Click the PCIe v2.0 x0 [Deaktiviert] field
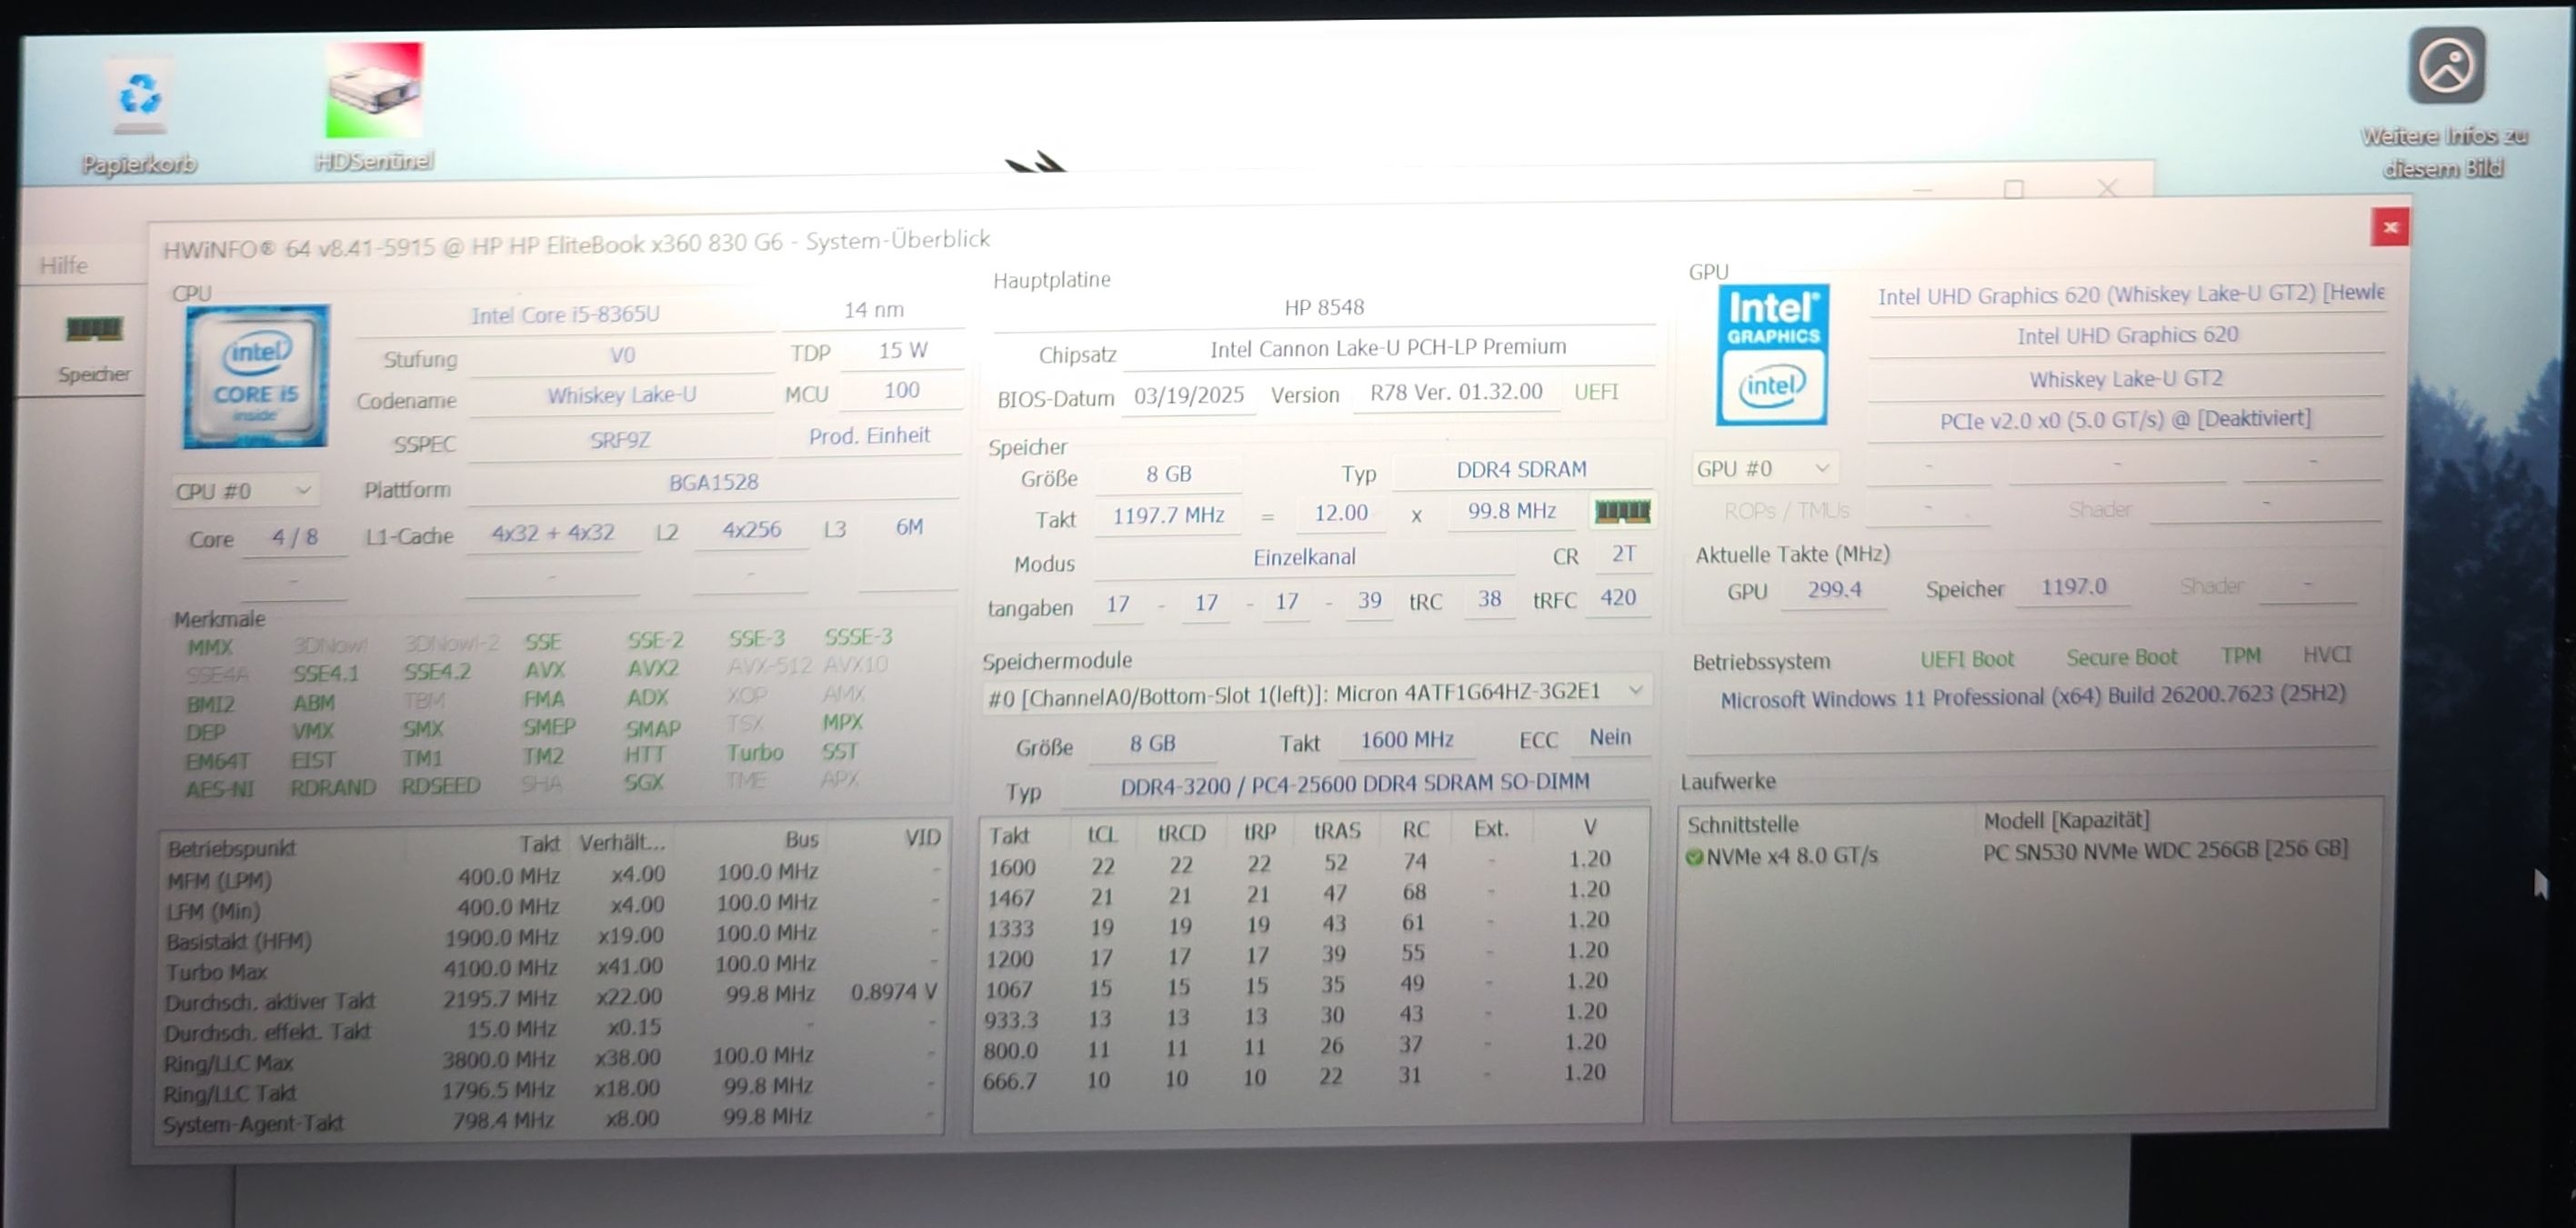This screenshot has height=1228, width=2576. 2125,420
